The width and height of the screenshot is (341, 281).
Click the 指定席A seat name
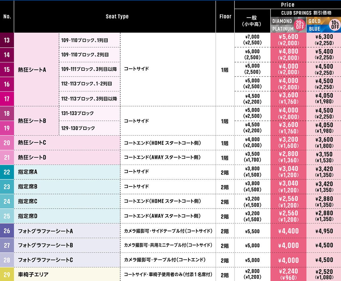click(x=28, y=172)
